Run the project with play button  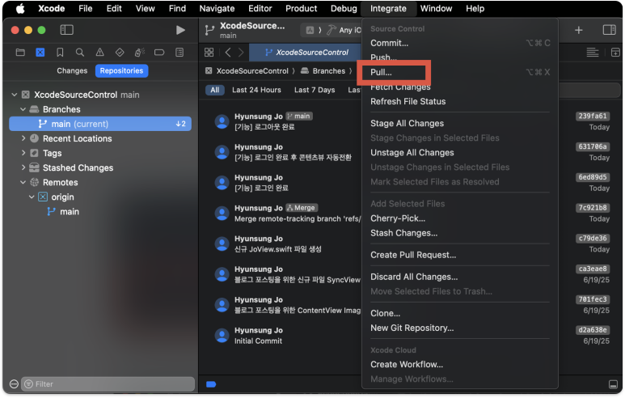coord(180,30)
